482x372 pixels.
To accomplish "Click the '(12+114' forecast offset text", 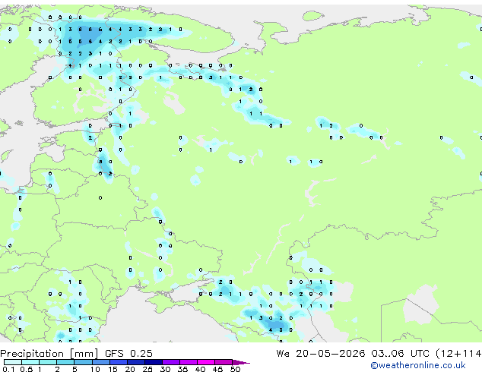I will (458, 354).
